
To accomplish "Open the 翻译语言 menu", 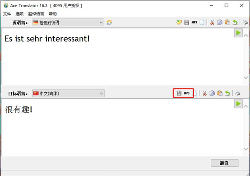I will tap(36, 14).
